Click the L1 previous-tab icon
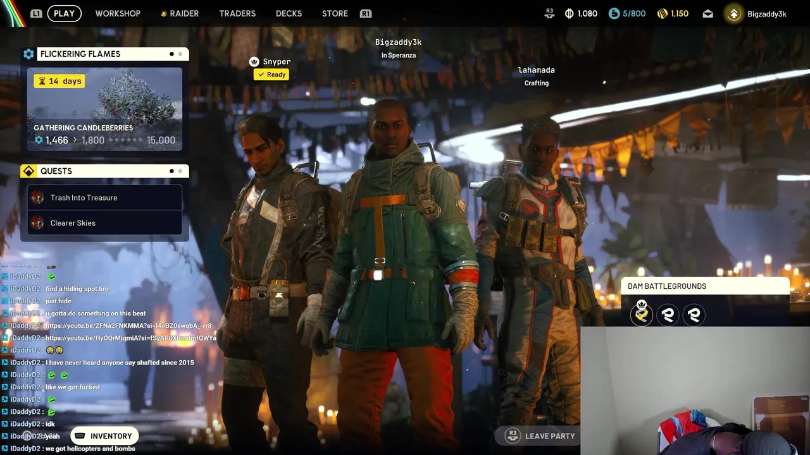Image resolution: width=810 pixels, height=455 pixels. tap(36, 13)
